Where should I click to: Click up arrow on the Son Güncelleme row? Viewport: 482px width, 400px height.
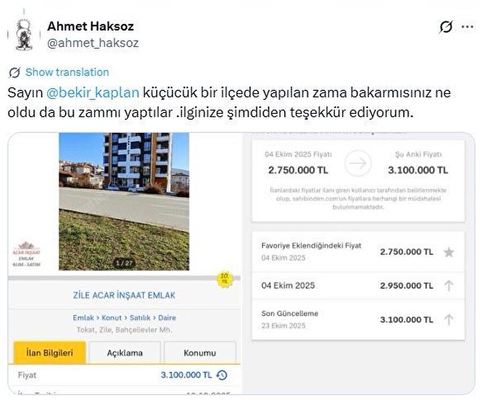[x=449, y=319]
